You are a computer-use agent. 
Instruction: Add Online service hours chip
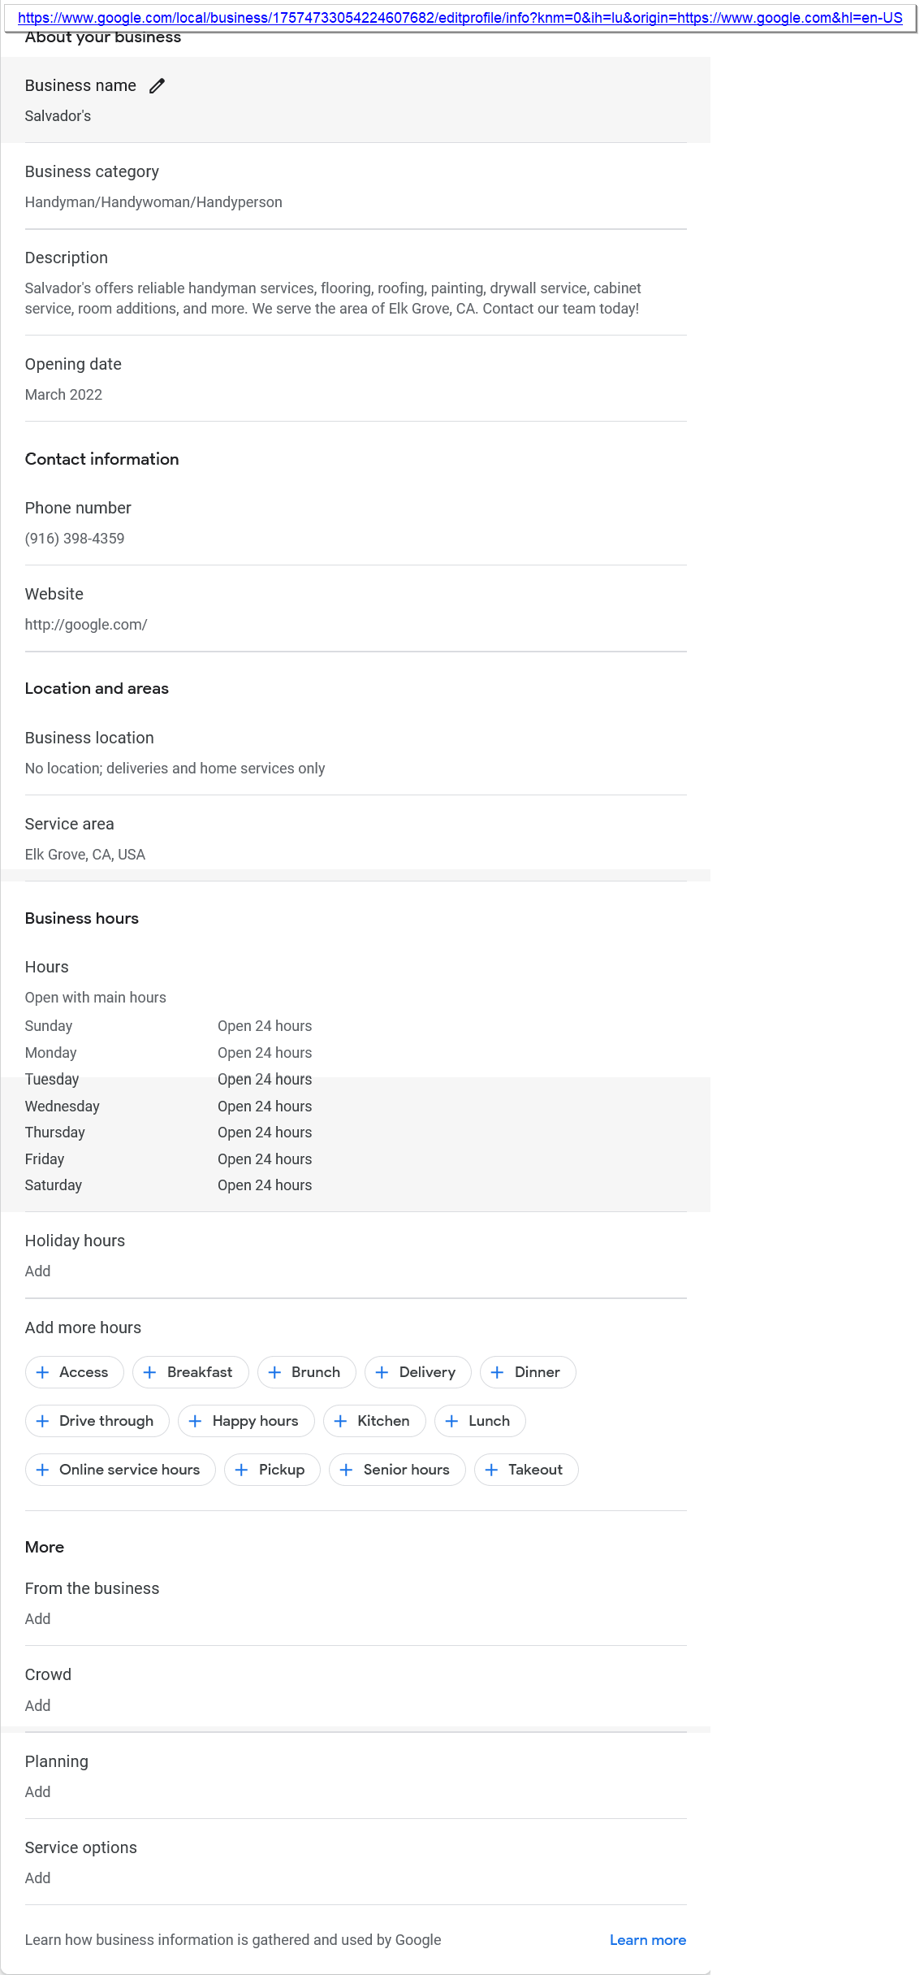coord(120,1470)
